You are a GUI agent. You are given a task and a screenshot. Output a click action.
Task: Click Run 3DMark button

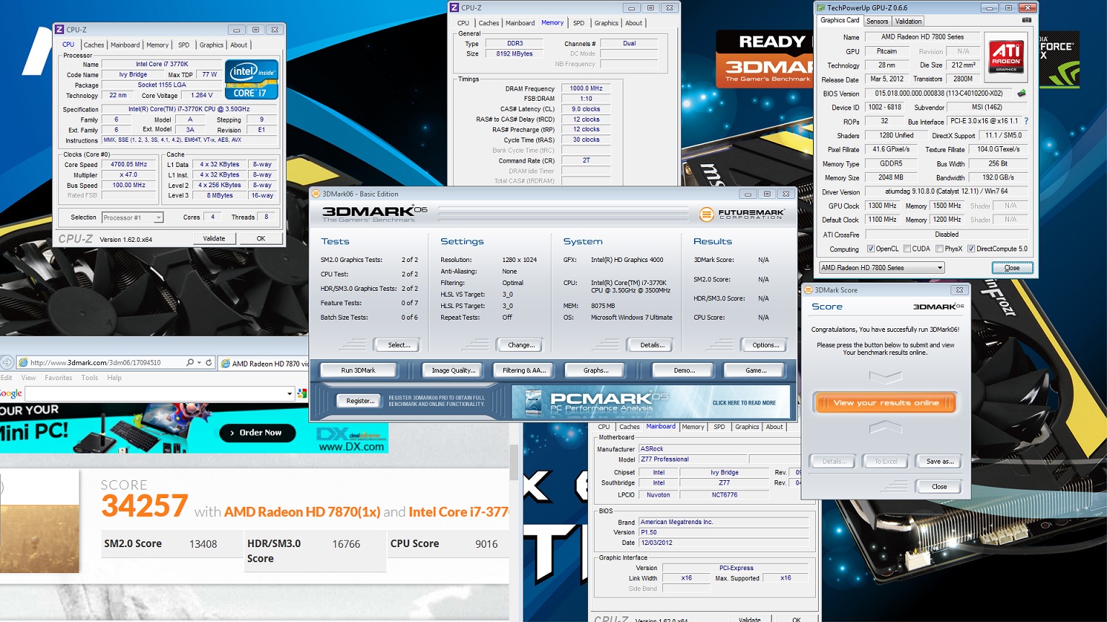point(358,370)
